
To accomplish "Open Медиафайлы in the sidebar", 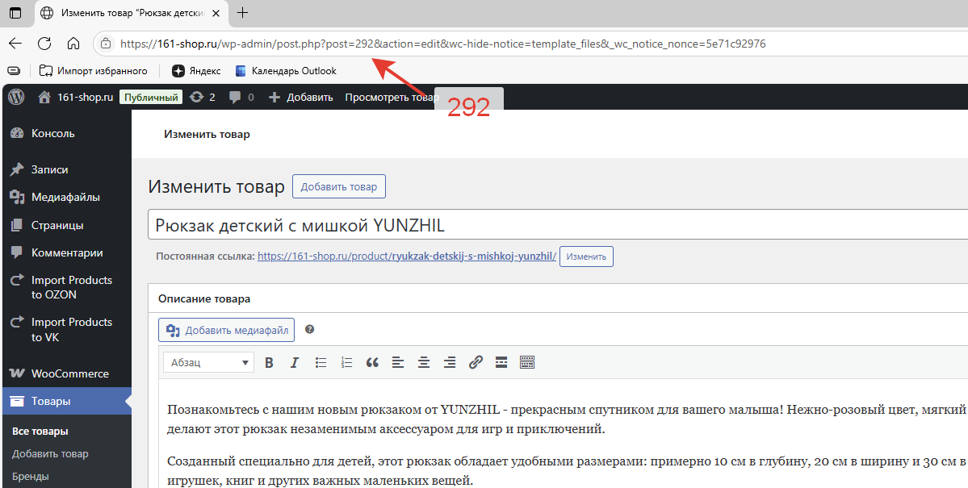I will point(65,197).
